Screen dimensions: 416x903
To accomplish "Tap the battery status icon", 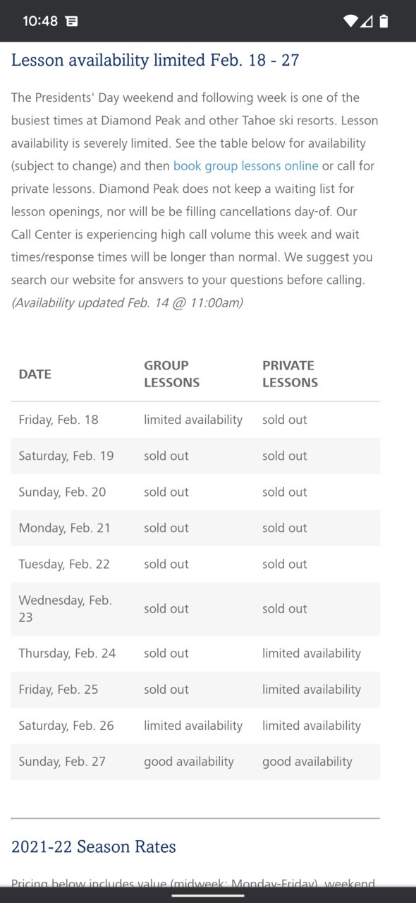I will pos(384,21).
